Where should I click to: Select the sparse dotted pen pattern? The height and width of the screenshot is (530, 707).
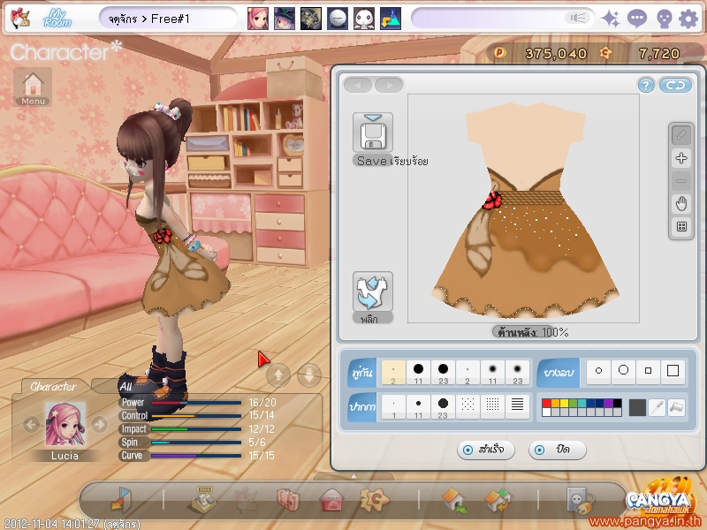click(x=468, y=407)
